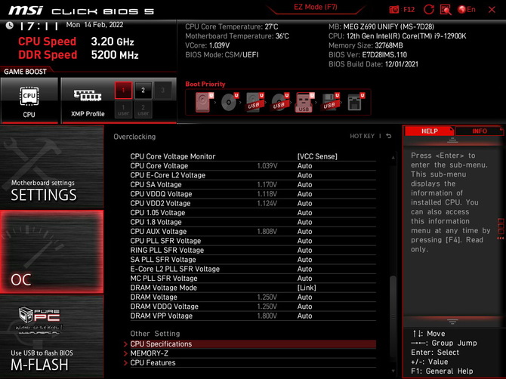Viewport: 506px width, 379px height.
Task: Open M-FLASH to flash BIOS
Action: click(51, 337)
